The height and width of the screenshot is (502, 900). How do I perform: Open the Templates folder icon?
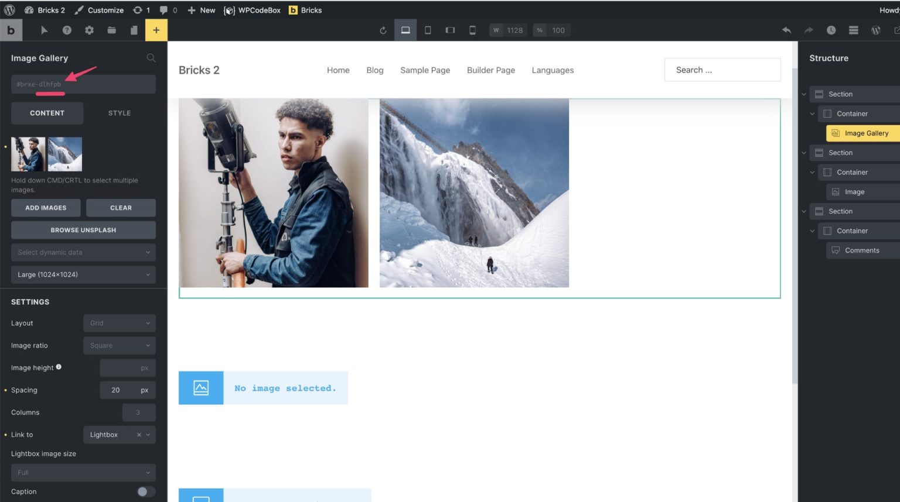111,30
